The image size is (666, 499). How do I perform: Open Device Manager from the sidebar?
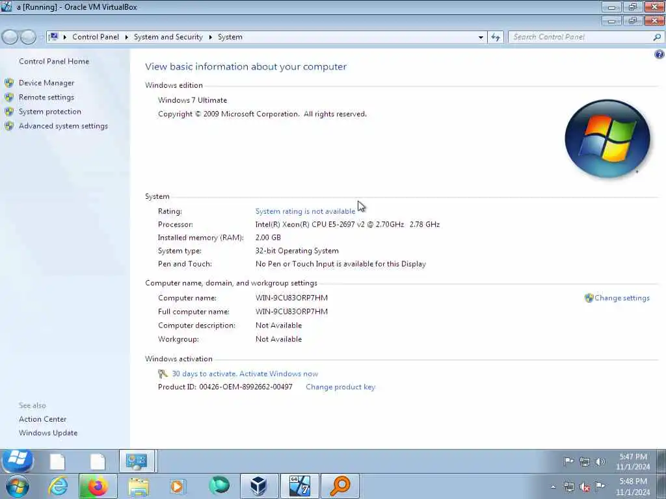46,83
